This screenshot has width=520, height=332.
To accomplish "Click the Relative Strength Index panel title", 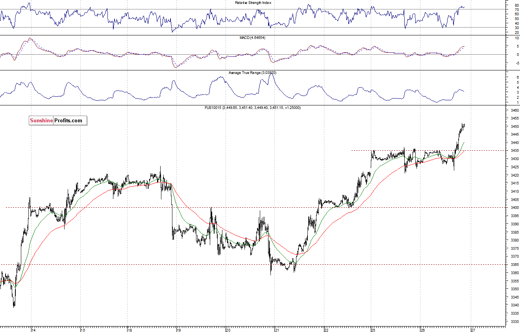I will (253, 2).
